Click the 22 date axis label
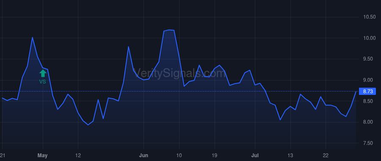 pyautogui.click(x=326, y=155)
